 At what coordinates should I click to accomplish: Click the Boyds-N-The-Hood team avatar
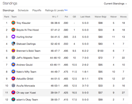(13, 30)
